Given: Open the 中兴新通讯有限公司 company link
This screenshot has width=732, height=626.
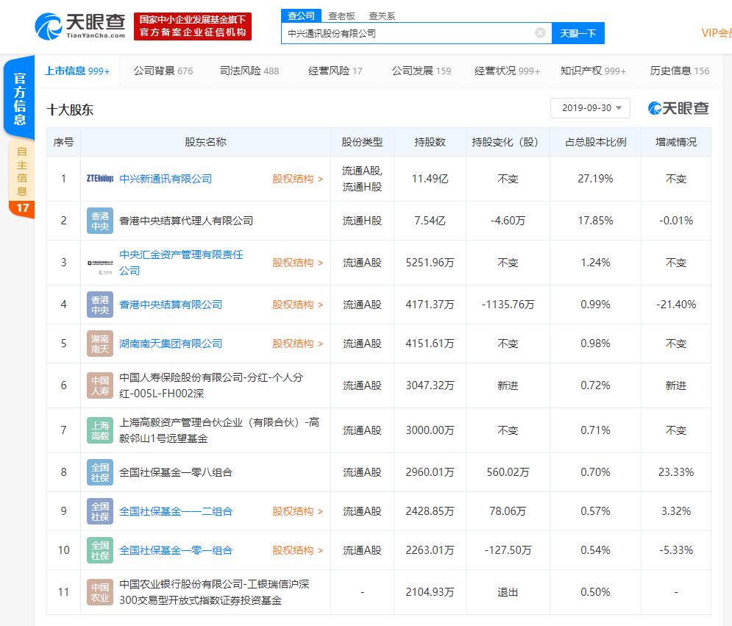Looking at the screenshot, I should tap(166, 179).
